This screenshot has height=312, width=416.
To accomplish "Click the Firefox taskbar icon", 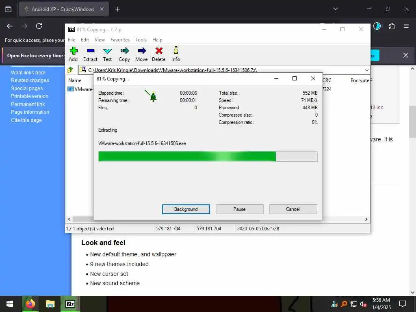I will (x=30, y=304).
